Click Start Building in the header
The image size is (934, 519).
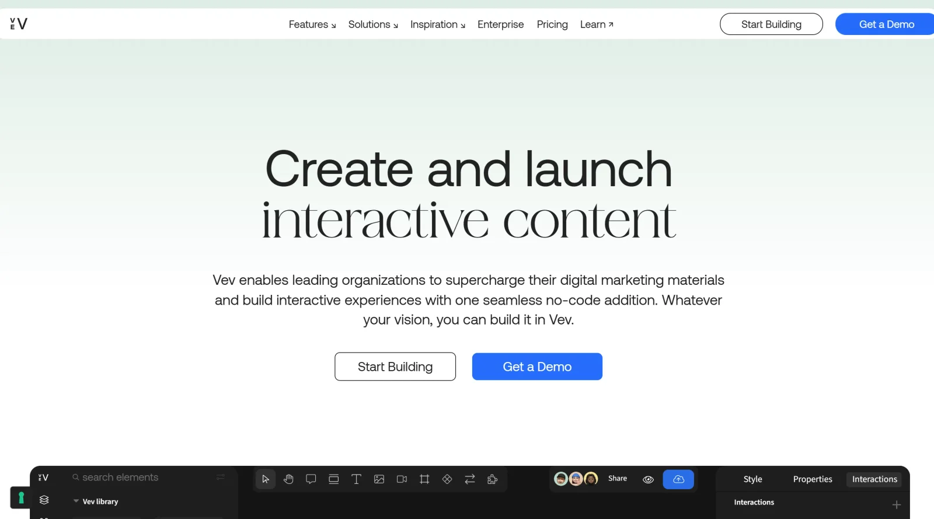point(771,24)
